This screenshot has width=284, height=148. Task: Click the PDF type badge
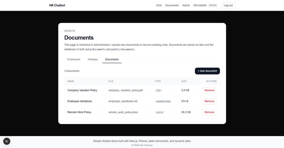[x=158, y=90]
